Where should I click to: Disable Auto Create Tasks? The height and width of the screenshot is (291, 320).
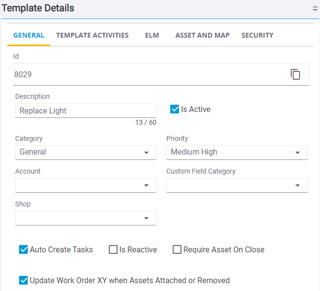click(23, 249)
